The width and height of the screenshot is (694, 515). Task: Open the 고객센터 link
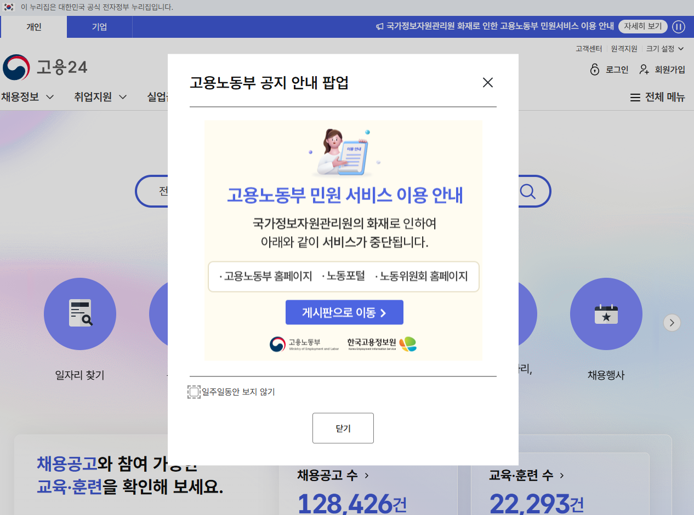point(589,49)
